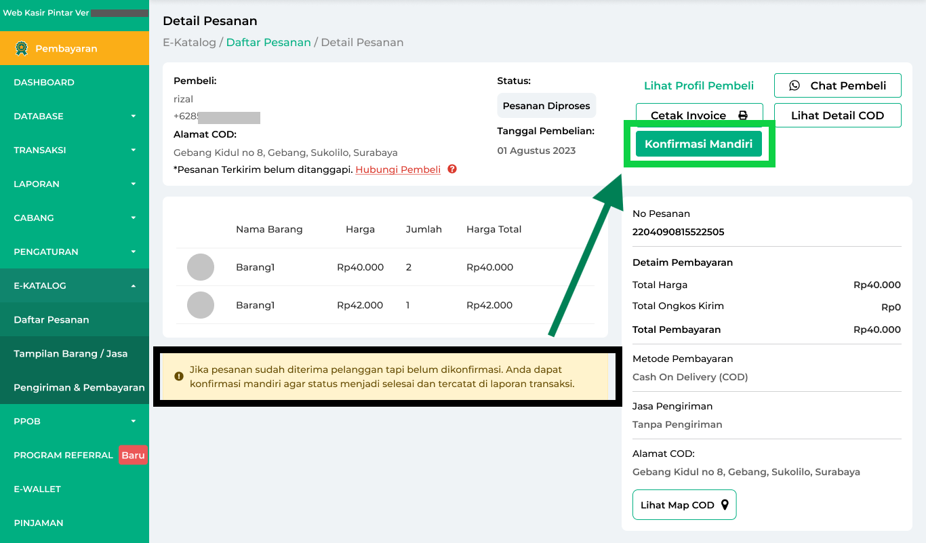Open the Hubungi Pembeli link
Image resolution: width=926 pixels, height=543 pixels.
click(398, 169)
